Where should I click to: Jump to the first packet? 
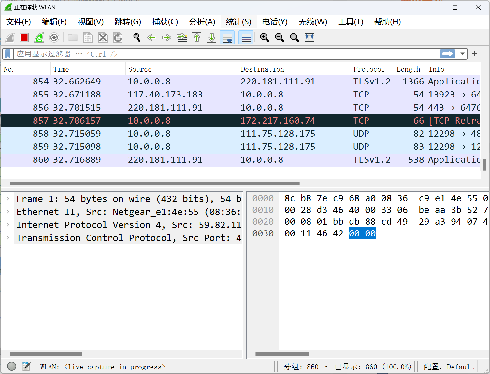click(197, 37)
